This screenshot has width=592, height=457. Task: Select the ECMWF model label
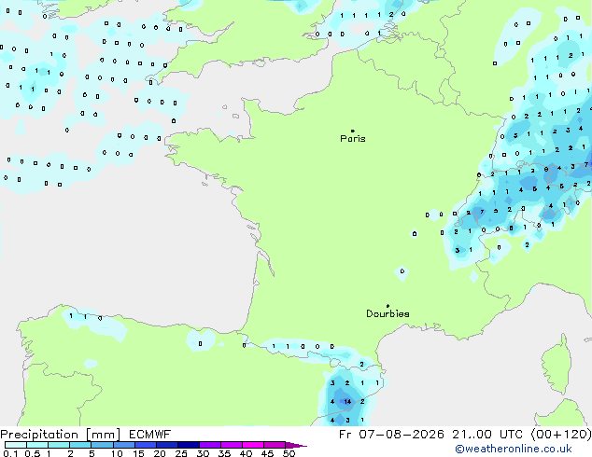[150, 435]
